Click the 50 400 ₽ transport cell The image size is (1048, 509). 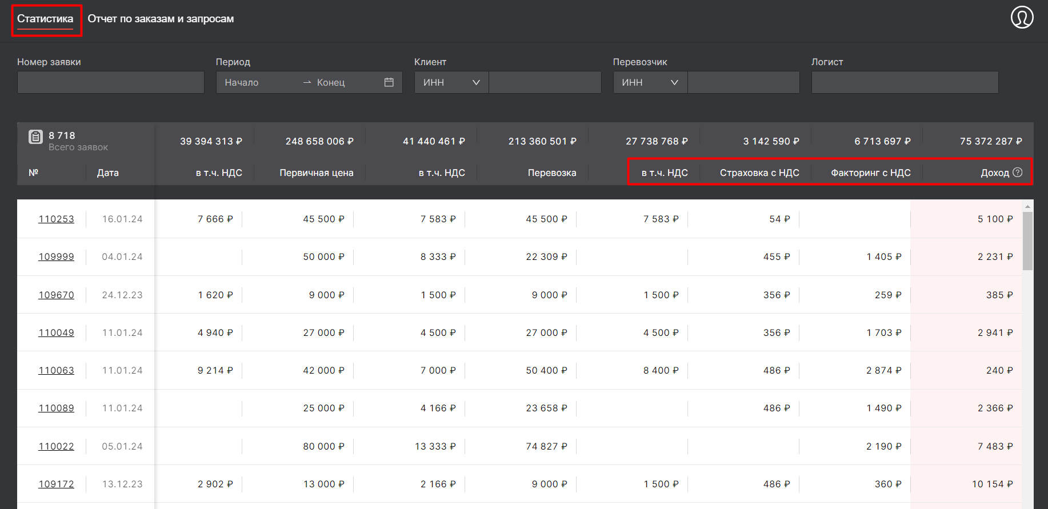546,370
